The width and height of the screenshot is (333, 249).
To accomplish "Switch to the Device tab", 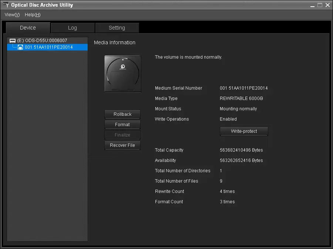I will click(28, 28).
